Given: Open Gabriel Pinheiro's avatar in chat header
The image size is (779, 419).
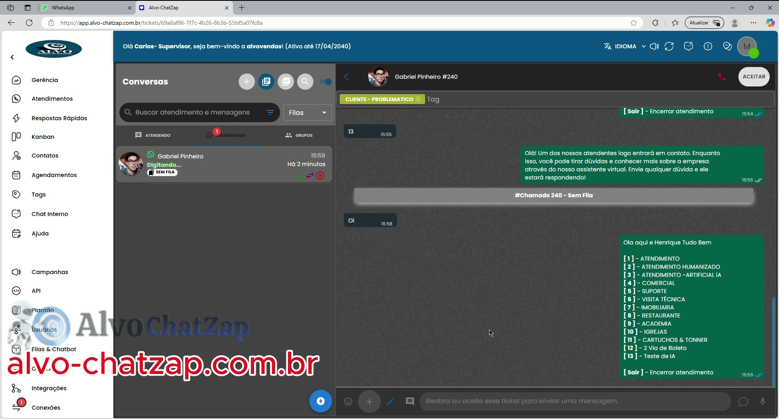Looking at the screenshot, I should point(378,77).
